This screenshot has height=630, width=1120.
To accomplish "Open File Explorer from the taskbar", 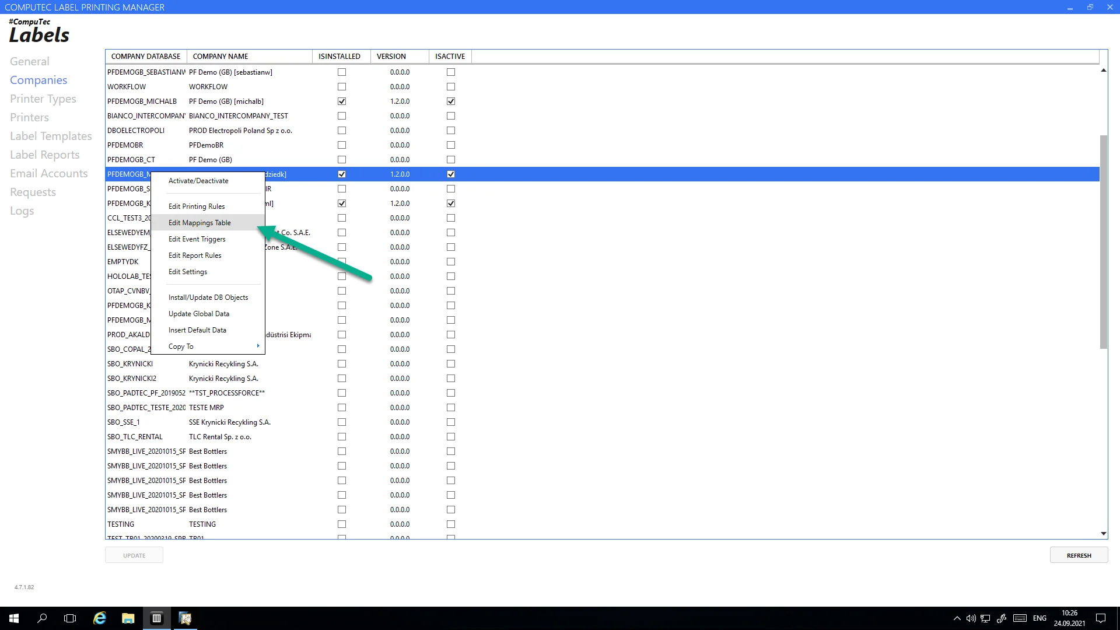I will pyautogui.click(x=128, y=618).
